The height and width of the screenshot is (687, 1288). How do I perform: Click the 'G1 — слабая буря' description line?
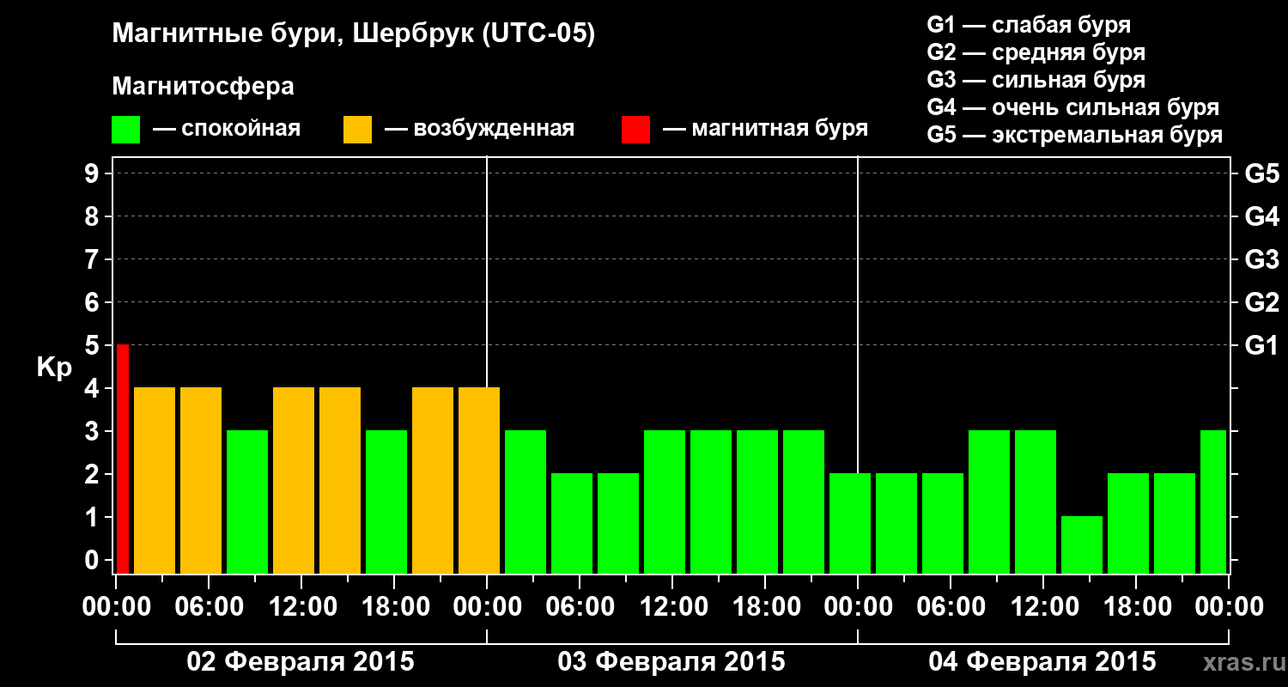[1029, 25]
